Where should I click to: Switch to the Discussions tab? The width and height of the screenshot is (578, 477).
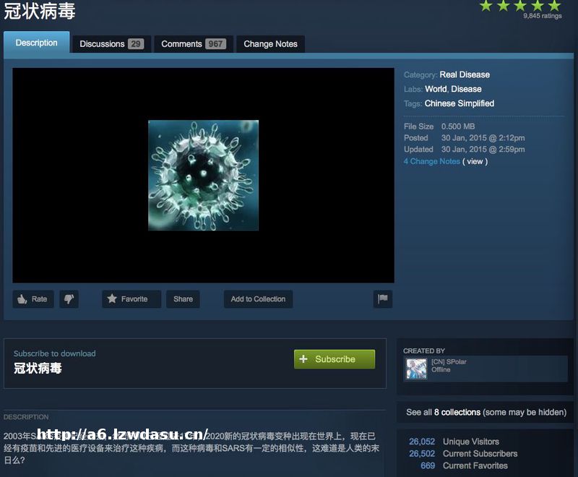111,44
